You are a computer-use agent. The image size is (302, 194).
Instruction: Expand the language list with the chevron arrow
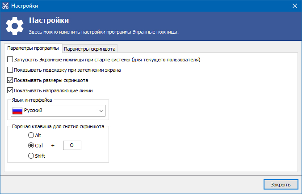point(100,111)
